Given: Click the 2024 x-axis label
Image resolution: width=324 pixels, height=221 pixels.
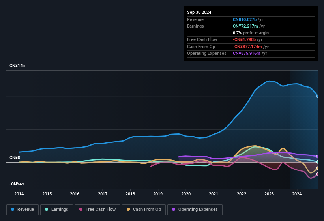Looking at the screenshot, I should 297,194.
